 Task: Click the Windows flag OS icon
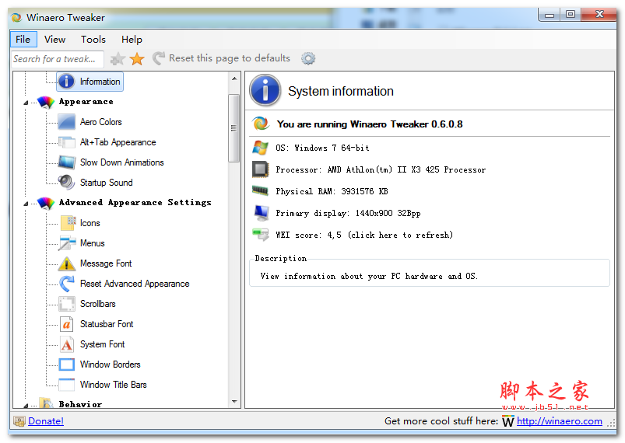[260, 148]
